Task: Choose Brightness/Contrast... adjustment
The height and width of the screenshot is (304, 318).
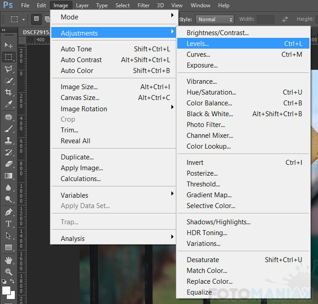Action: (243, 33)
